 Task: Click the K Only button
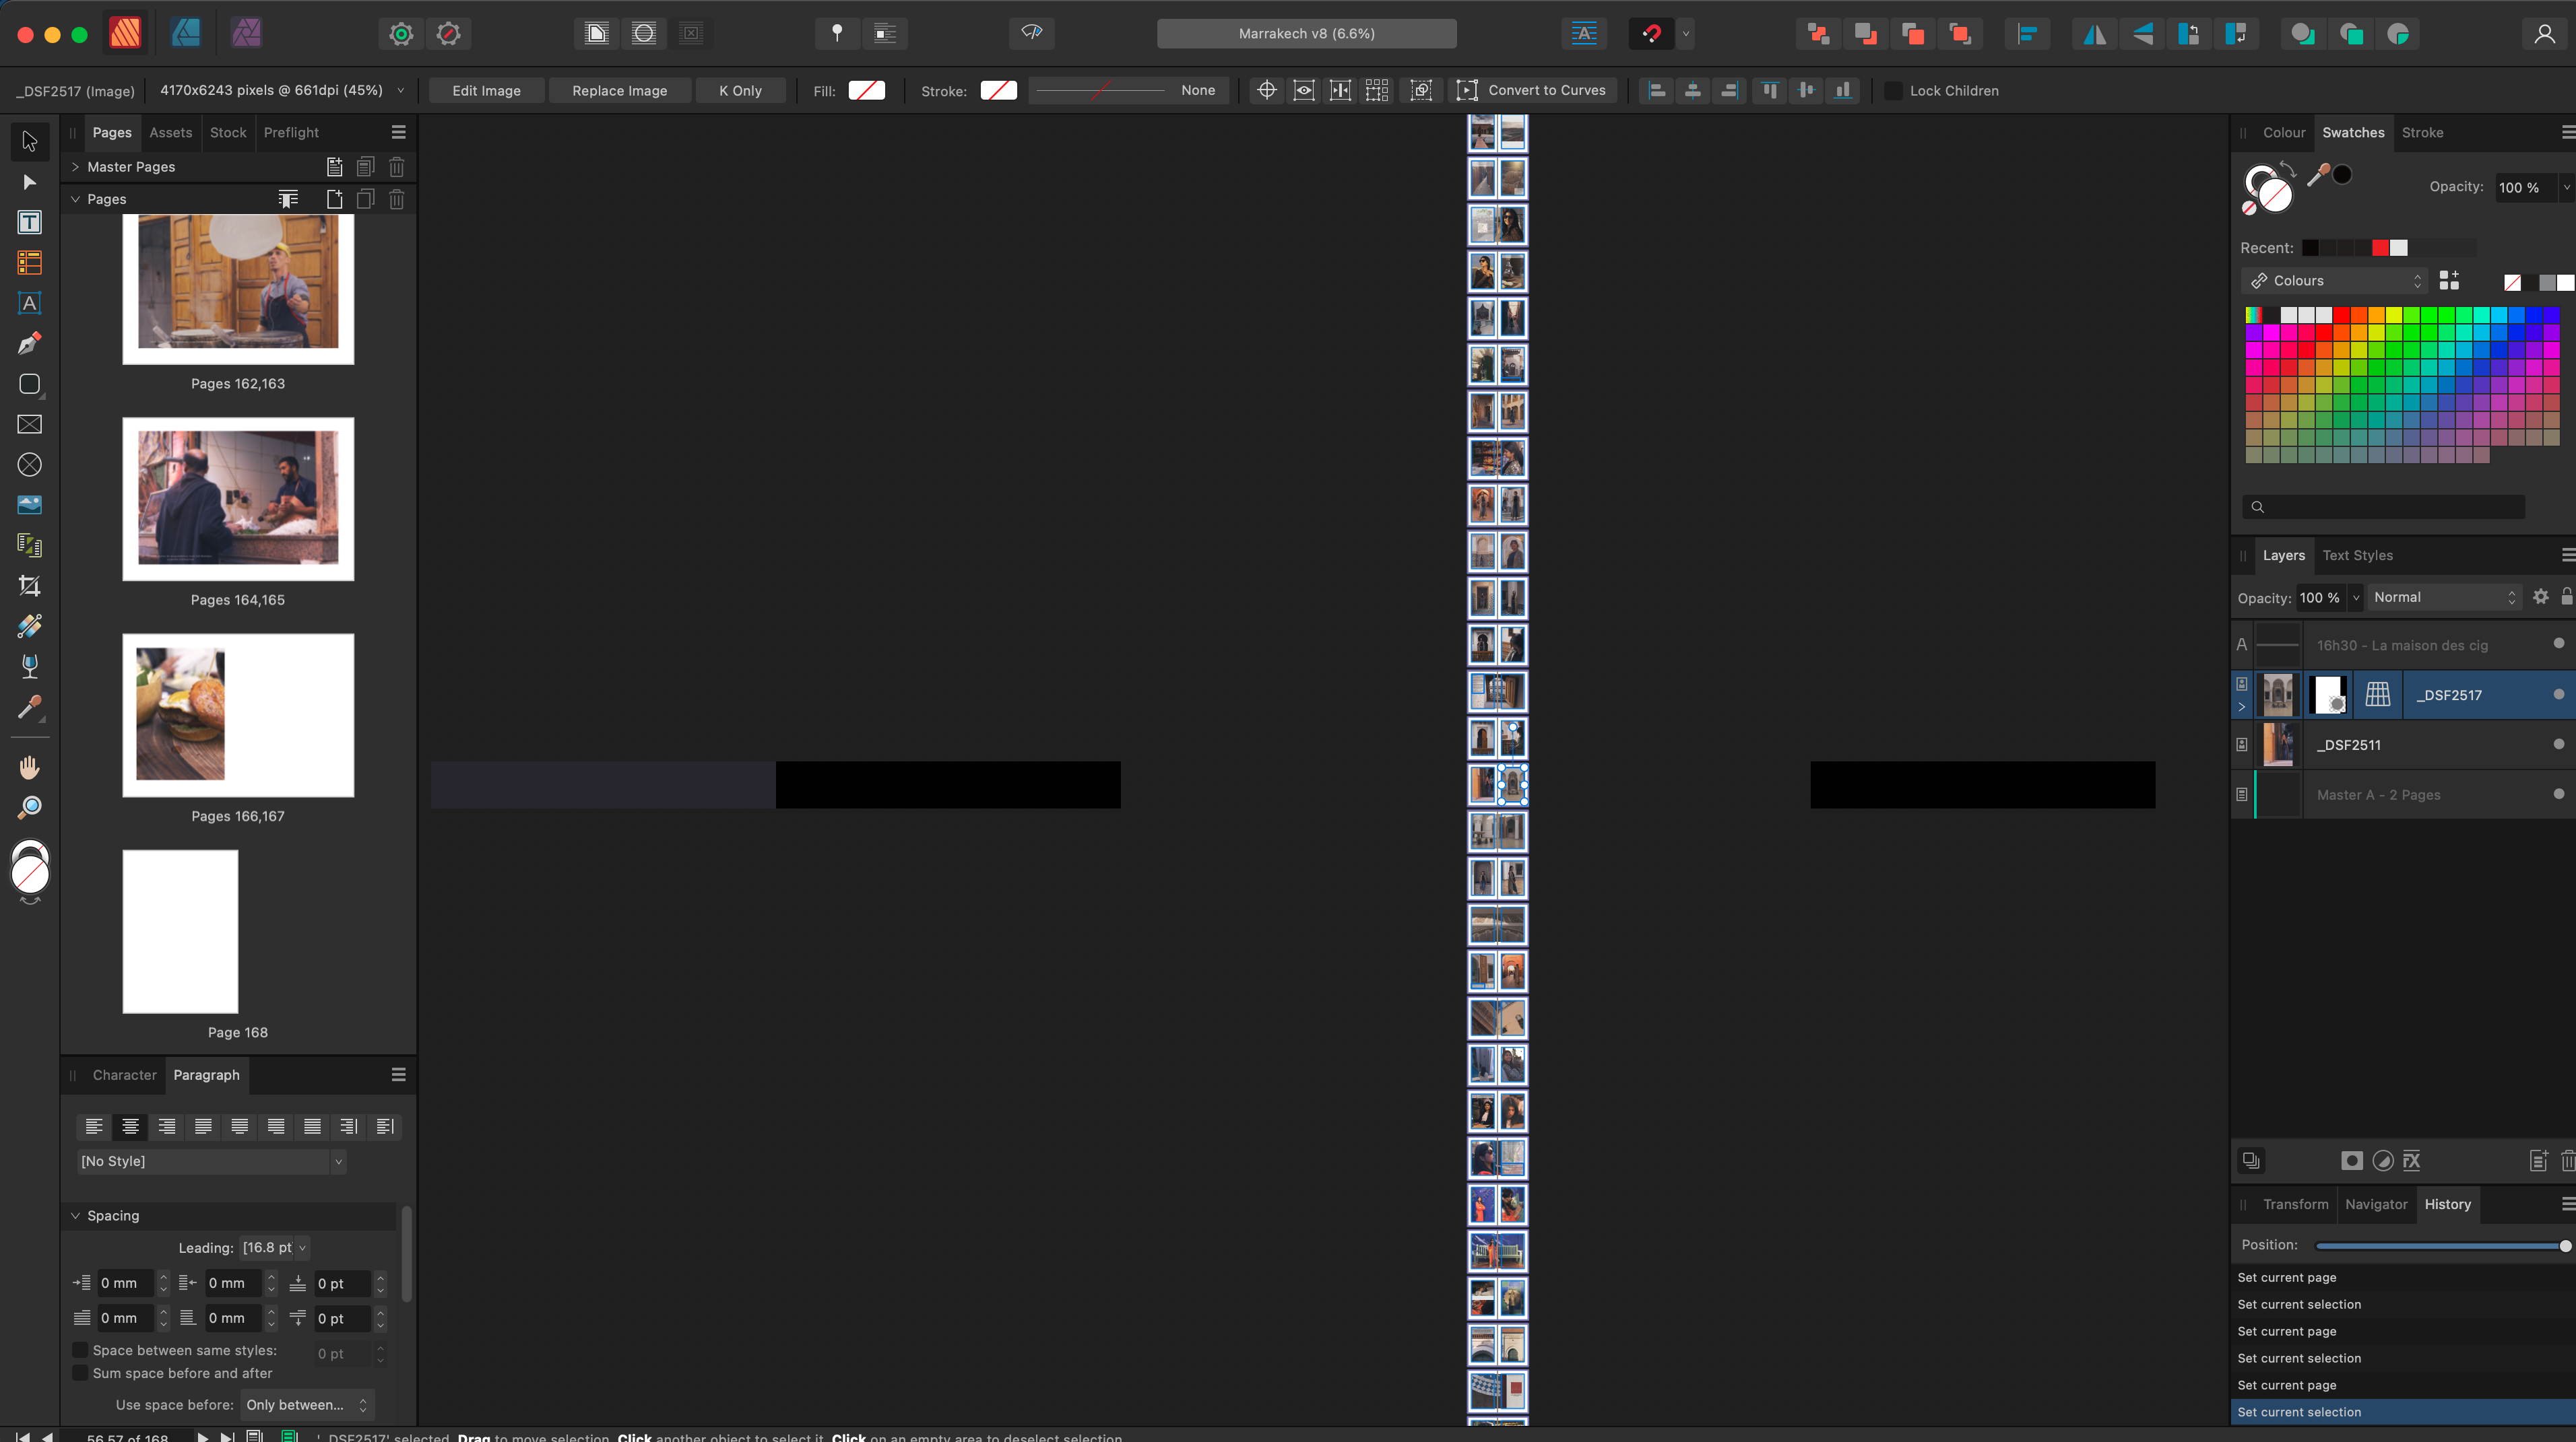pos(740,90)
